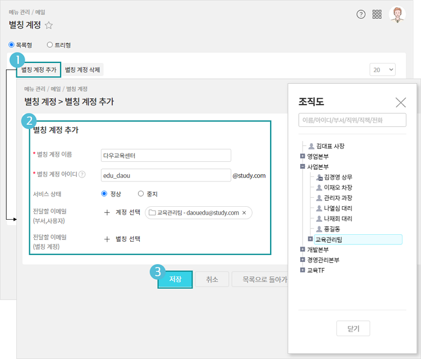The image size is (421, 359).
Task: Star the 별칭 계정 page as favorite
Action: pos(49,25)
